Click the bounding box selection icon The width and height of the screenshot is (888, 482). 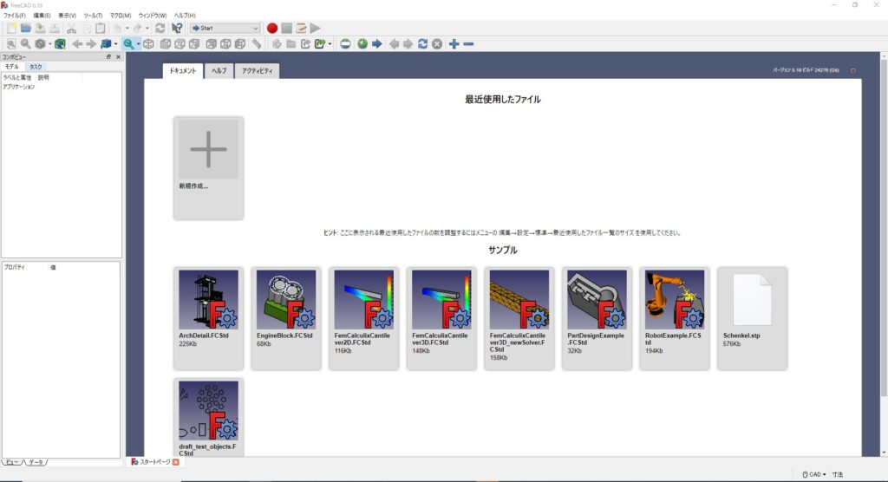point(60,44)
